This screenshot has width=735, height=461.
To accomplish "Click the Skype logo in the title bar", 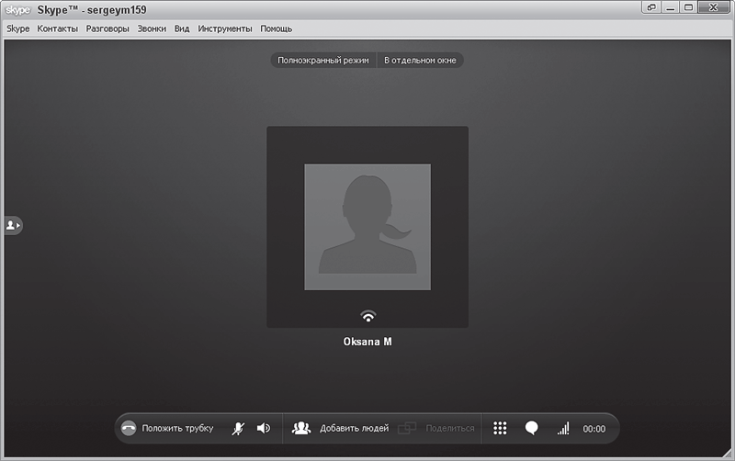I will tap(17, 9).
